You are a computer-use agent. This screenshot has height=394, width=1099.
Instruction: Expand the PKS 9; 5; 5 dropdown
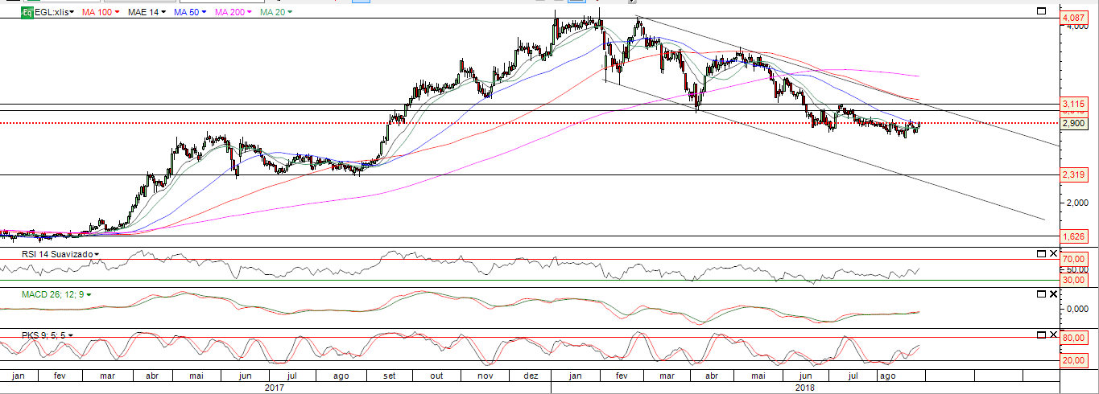click(x=71, y=334)
